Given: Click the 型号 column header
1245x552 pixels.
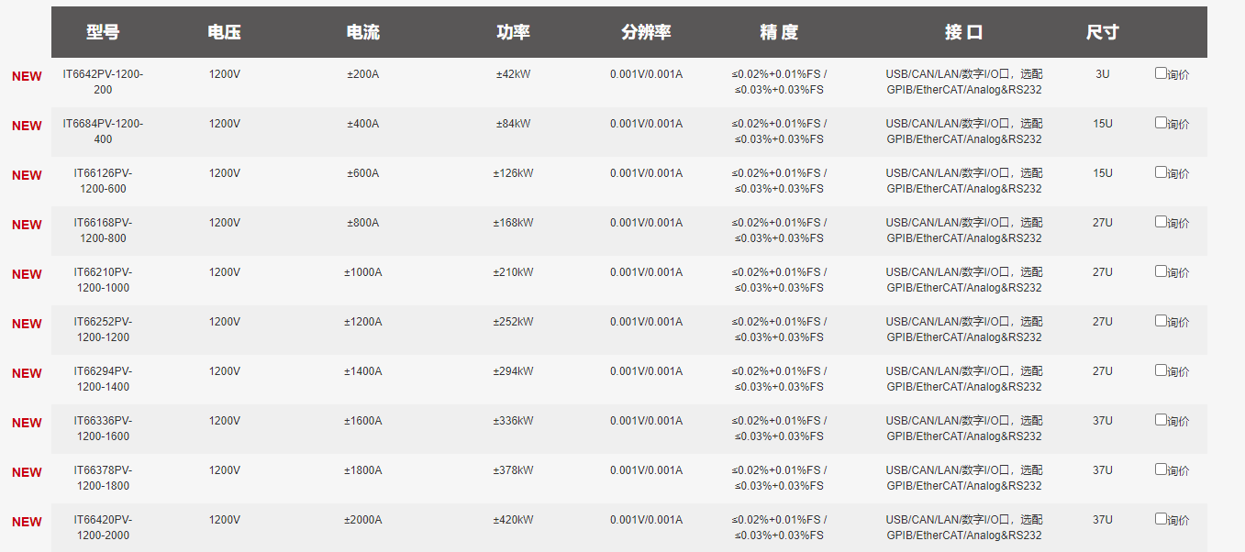Looking at the screenshot, I should point(103,32).
